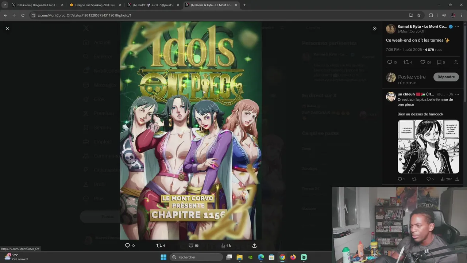467x263 pixels.
Task: View analytics of un chleuh's comment (207)
Action: [446, 179]
